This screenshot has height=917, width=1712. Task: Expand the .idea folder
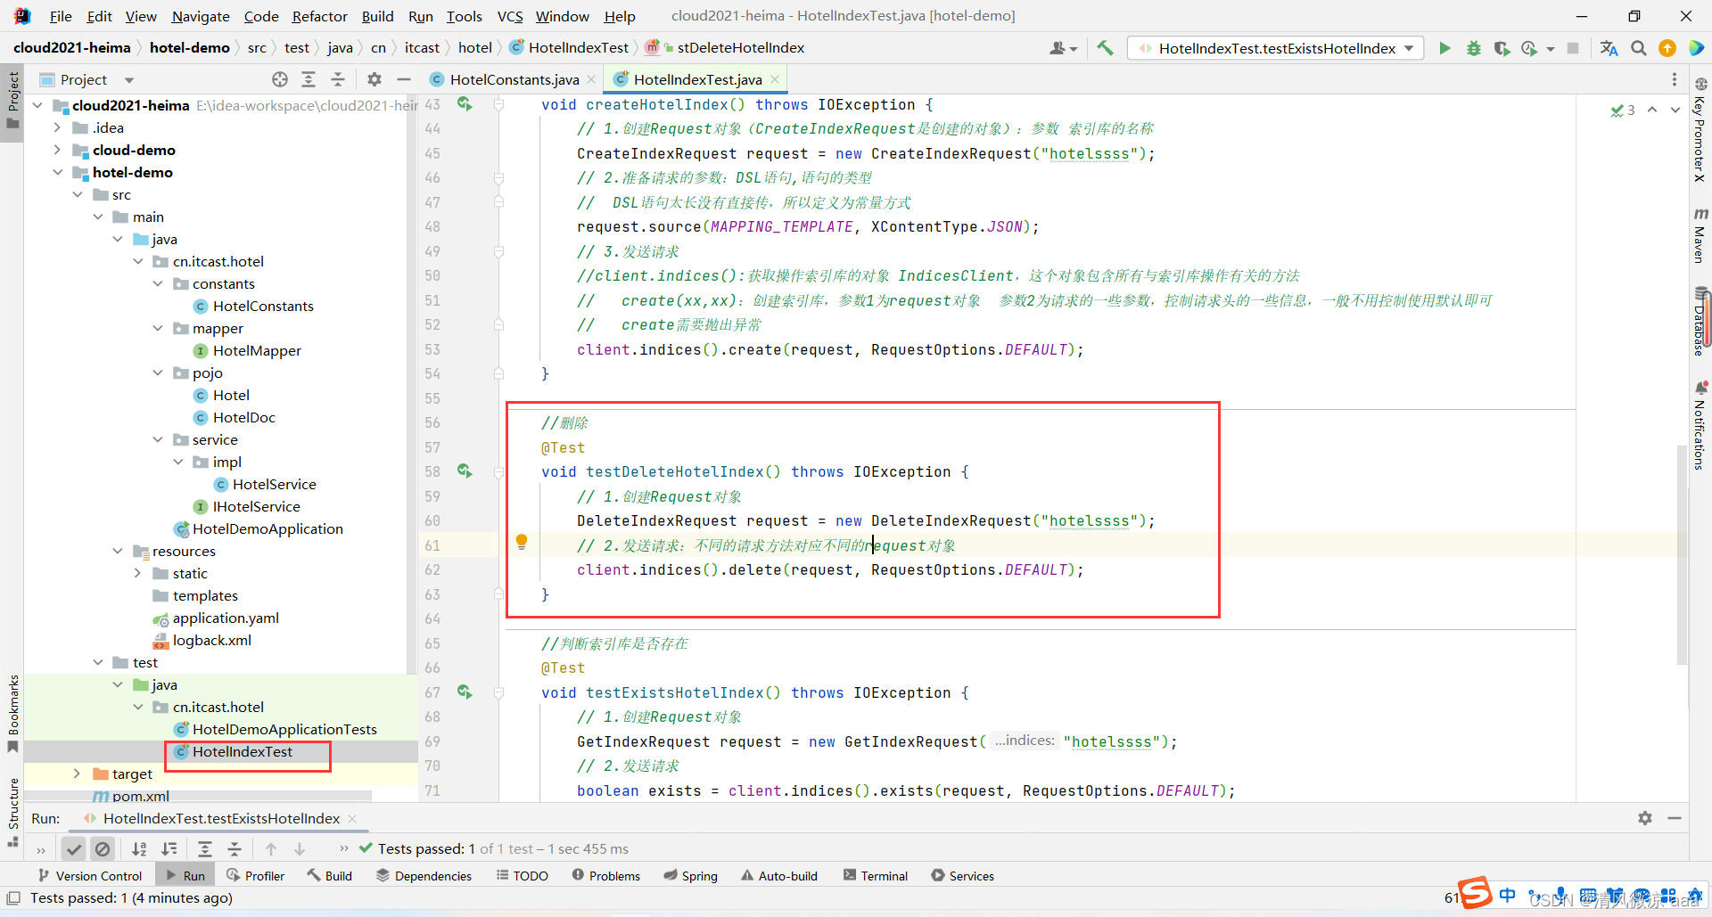pos(57,127)
